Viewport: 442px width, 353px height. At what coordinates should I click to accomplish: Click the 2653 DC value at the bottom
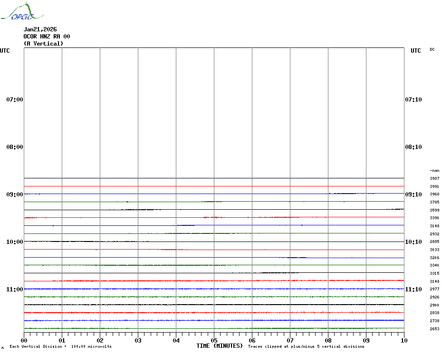coord(434,329)
